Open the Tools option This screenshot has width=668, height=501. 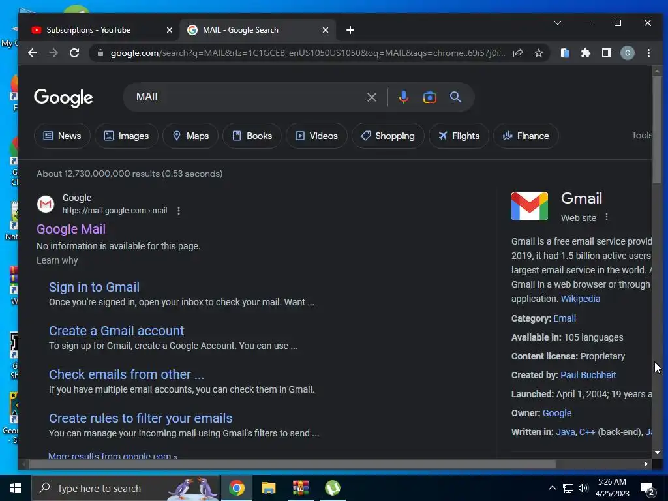[642, 135]
